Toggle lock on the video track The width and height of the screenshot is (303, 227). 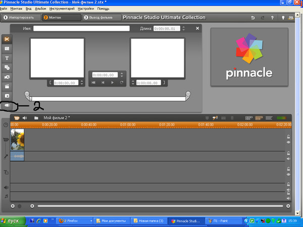[288, 137]
